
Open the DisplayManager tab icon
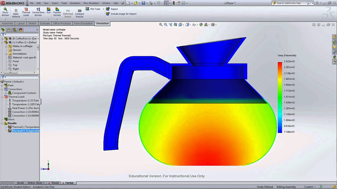tap(21, 30)
